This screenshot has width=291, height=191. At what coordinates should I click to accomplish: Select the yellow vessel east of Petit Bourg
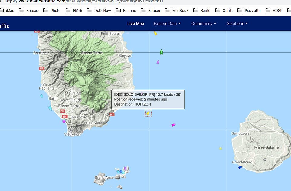click(155, 33)
